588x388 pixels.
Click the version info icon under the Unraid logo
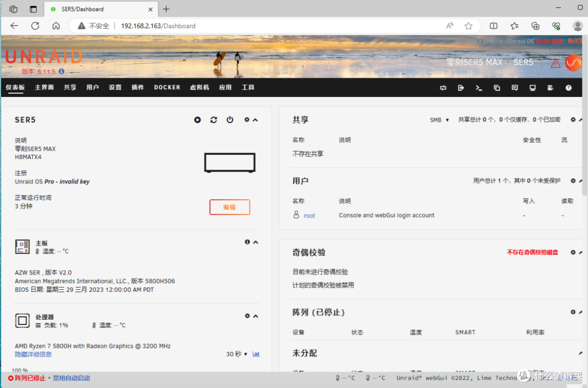click(62, 71)
